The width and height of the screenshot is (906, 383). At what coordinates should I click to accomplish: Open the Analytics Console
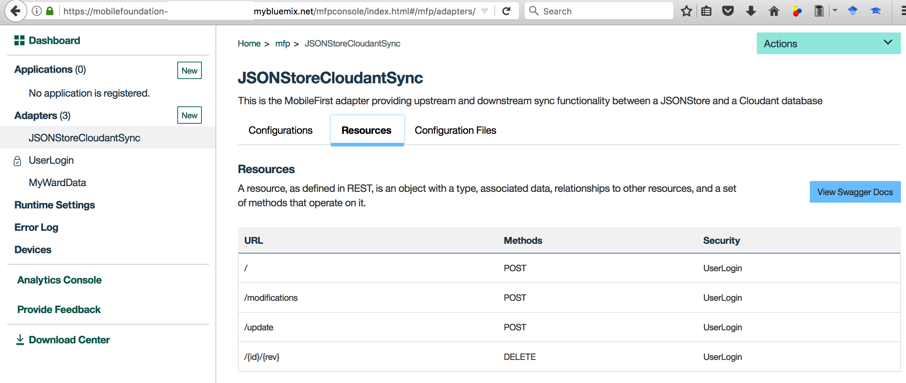click(x=59, y=280)
